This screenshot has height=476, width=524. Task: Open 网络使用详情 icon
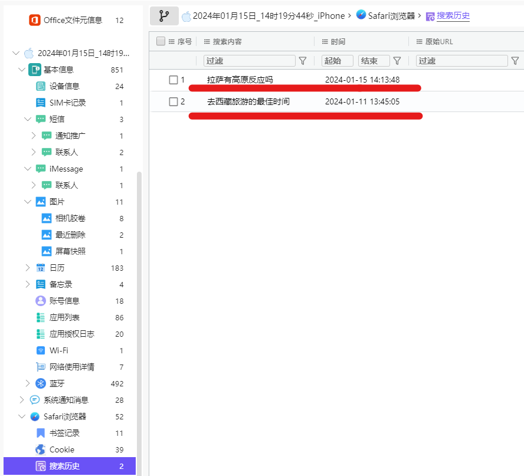pos(41,367)
